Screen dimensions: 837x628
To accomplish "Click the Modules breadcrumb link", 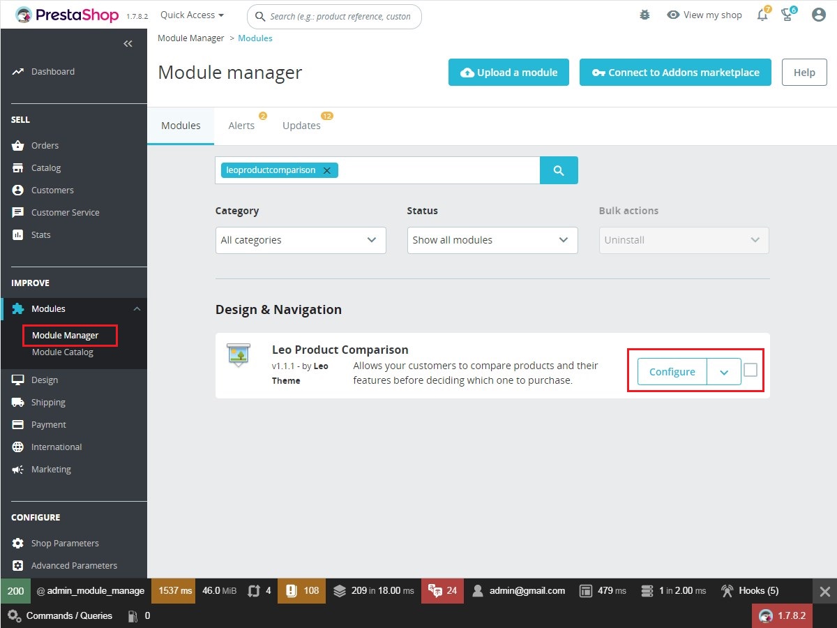I will (255, 38).
